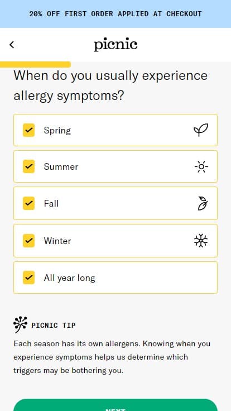Click the Spring leaf sprout icon
The height and width of the screenshot is (411, 231).
(201, 130)
